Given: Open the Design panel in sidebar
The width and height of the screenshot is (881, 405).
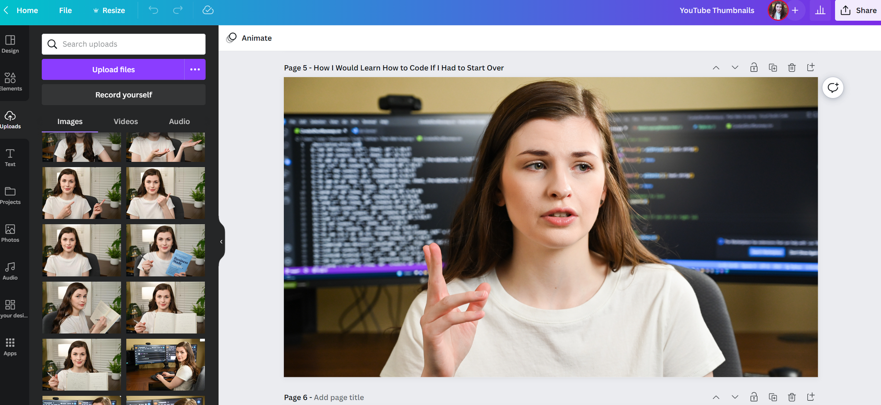Looking at the screenshot, I should pyautogui.click(x=10, y=44).
